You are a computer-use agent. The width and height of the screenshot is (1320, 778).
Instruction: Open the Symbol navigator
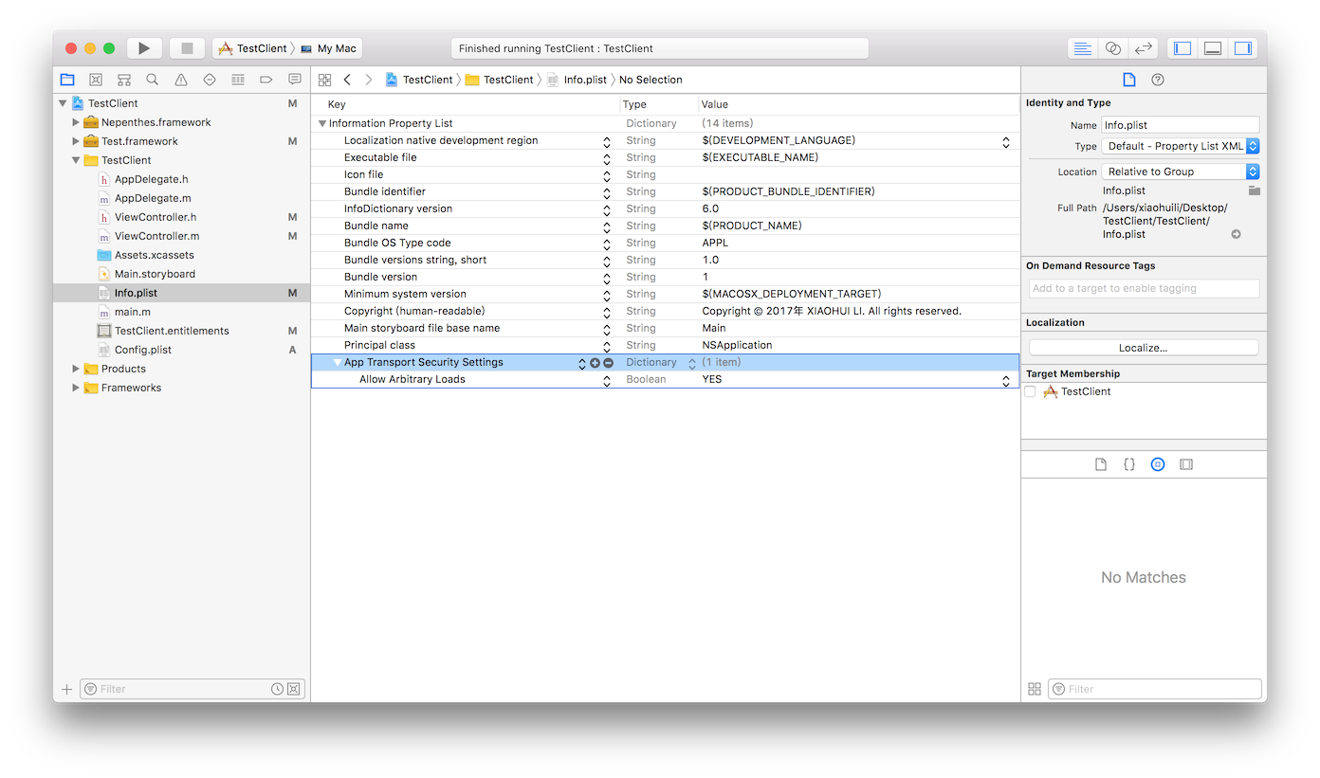(x=124, y=80)
